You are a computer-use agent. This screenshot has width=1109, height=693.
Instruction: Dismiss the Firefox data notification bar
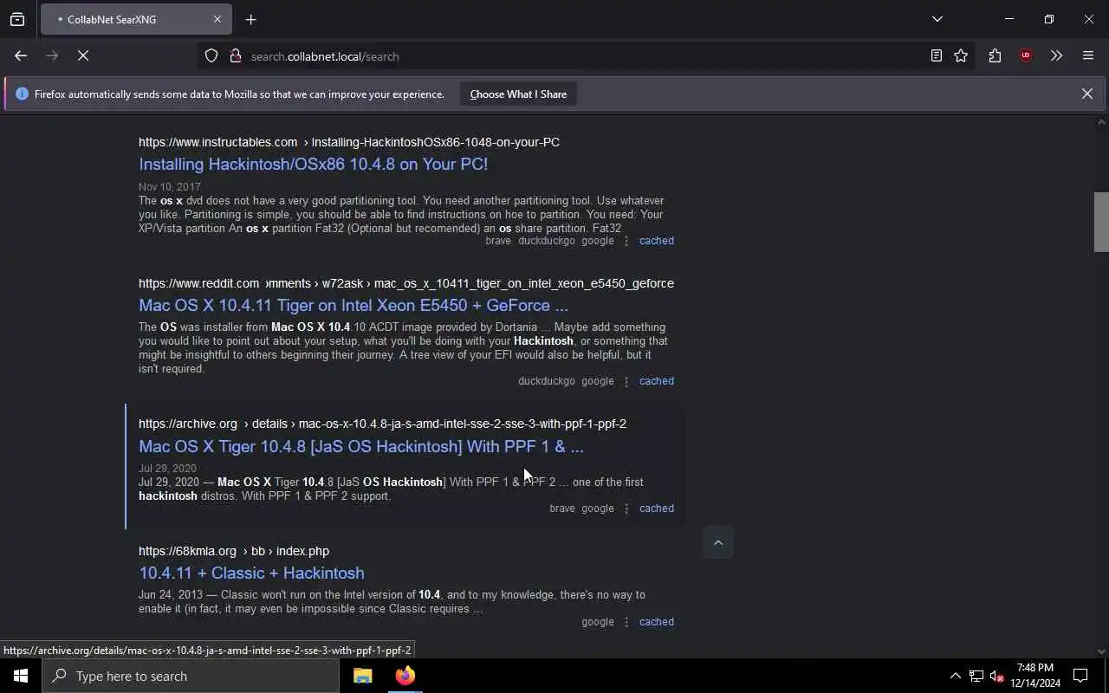[x=1086, y=94]
